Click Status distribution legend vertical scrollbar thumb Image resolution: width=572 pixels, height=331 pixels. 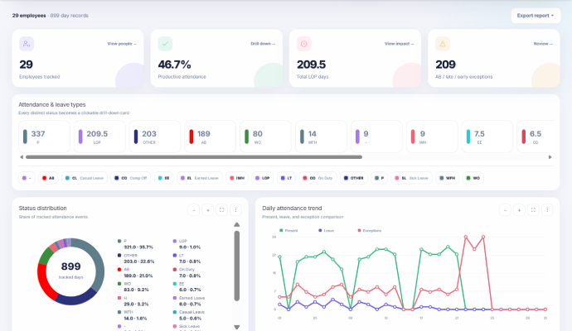pos(237,266)
